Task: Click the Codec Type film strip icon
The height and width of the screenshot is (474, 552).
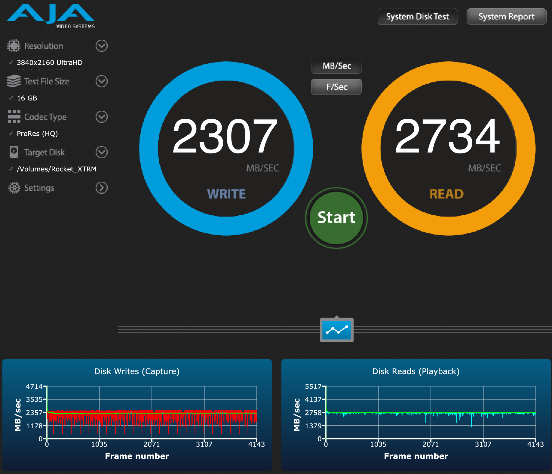Action: pyautogui.click(x=14, y=117)
